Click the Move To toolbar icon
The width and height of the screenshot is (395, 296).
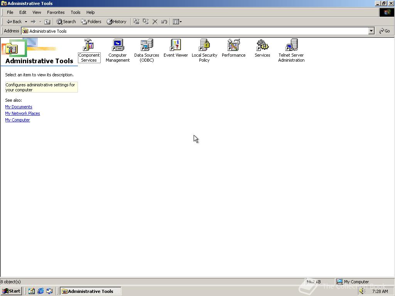pyautogui.click(x=137, y=22)
